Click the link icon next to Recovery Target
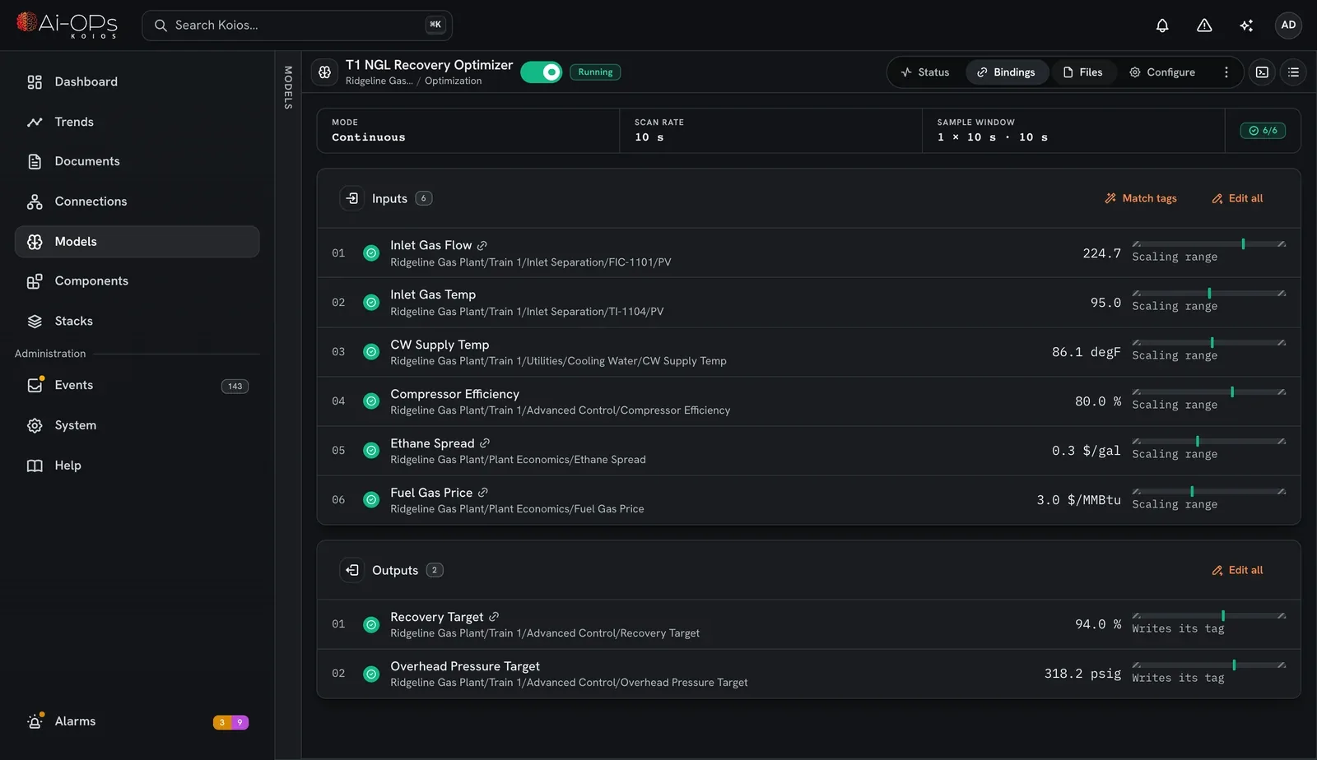 coord(494,617)
